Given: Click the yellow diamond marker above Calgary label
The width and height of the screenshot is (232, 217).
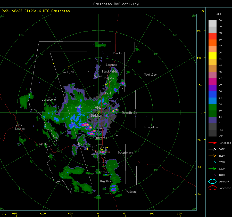Looking at the screenshot, I should coord(102,149).
